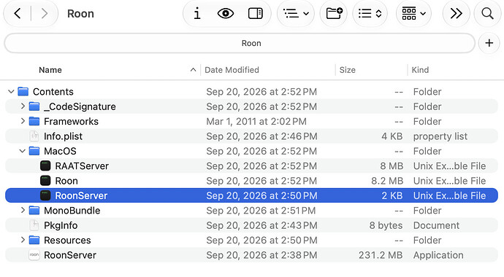Open the group-by grid dropdown
The width and height of the screenshot is (504, 277).
coord(413,13)
